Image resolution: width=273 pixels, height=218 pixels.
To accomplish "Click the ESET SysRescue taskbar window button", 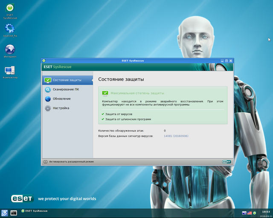I will click(x=34, y=211).
